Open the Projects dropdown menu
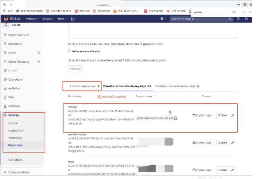Image resolution: width=260 pixels, height=179 pixels. pos(32,19)
